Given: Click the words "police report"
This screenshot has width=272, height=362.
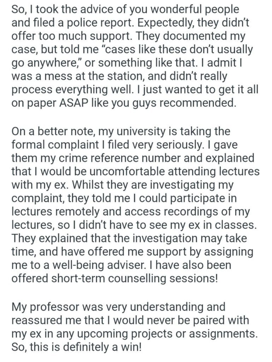Looking at the screenshot, I should 88,22.
